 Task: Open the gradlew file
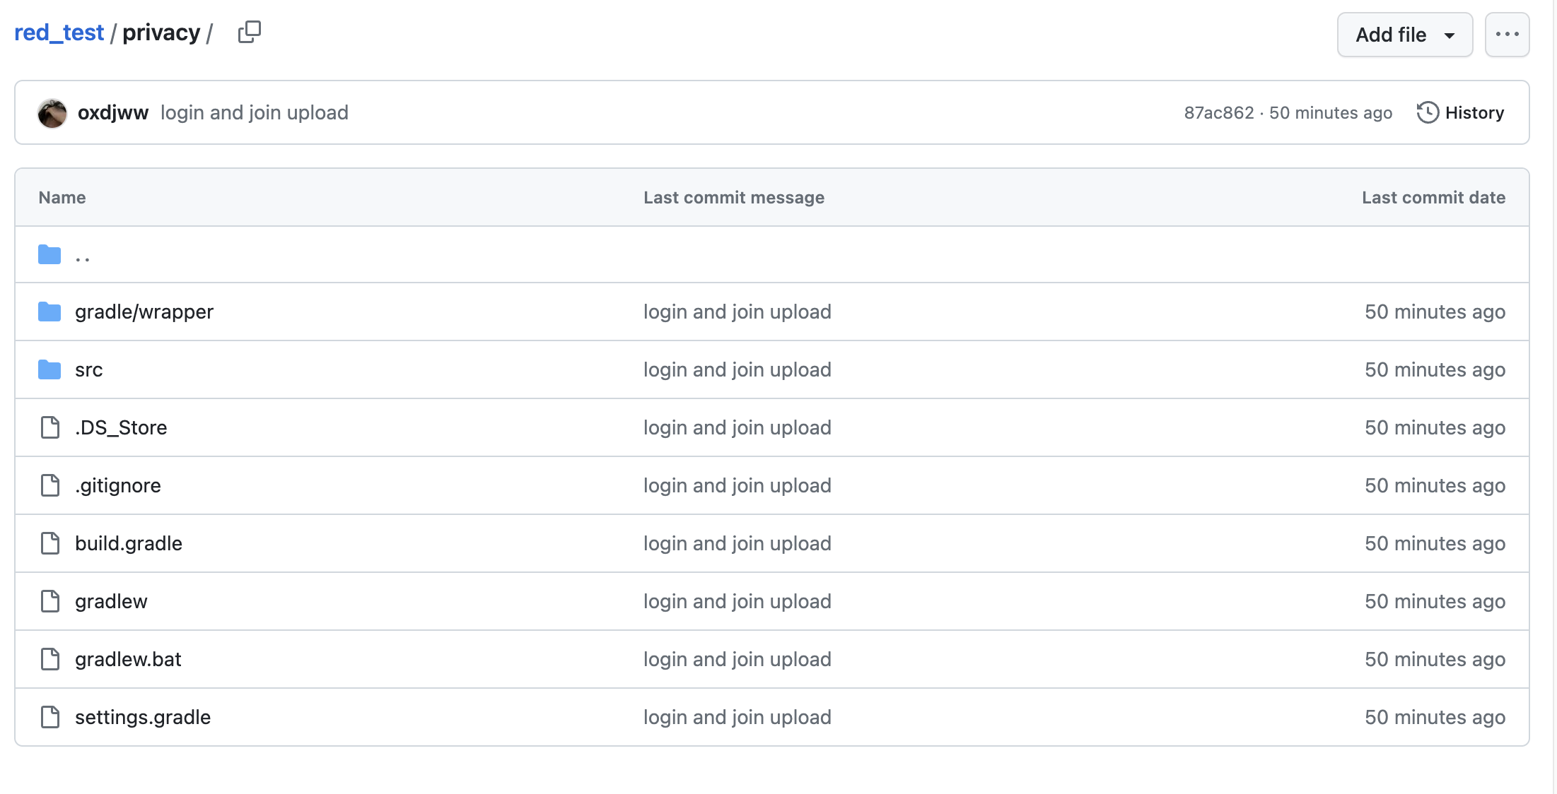click(111, 601)
